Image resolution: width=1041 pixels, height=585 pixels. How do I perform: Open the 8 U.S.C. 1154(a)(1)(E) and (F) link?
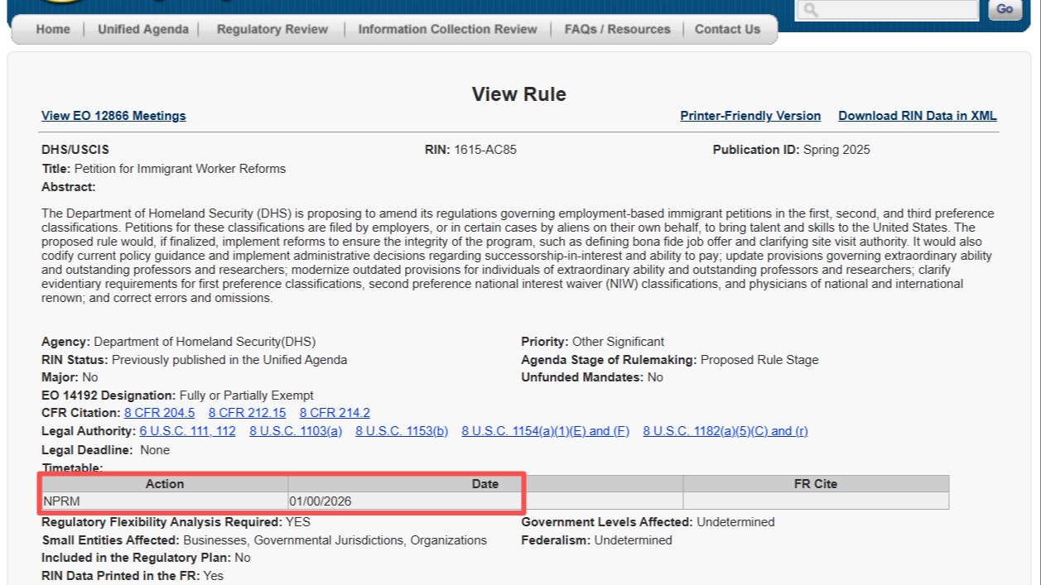[545, 431]
